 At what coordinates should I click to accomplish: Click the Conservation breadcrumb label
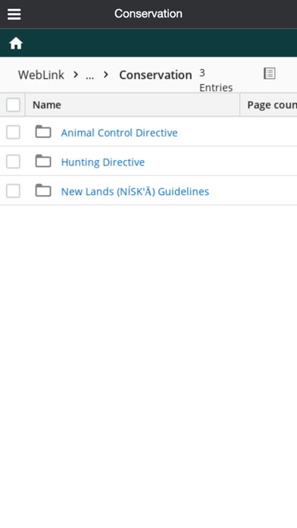(155, 75)
